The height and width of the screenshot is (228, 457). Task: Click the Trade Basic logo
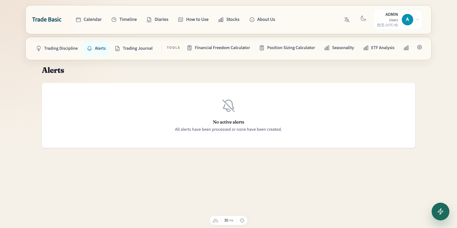pyautogui.click(x=47, y=20)
